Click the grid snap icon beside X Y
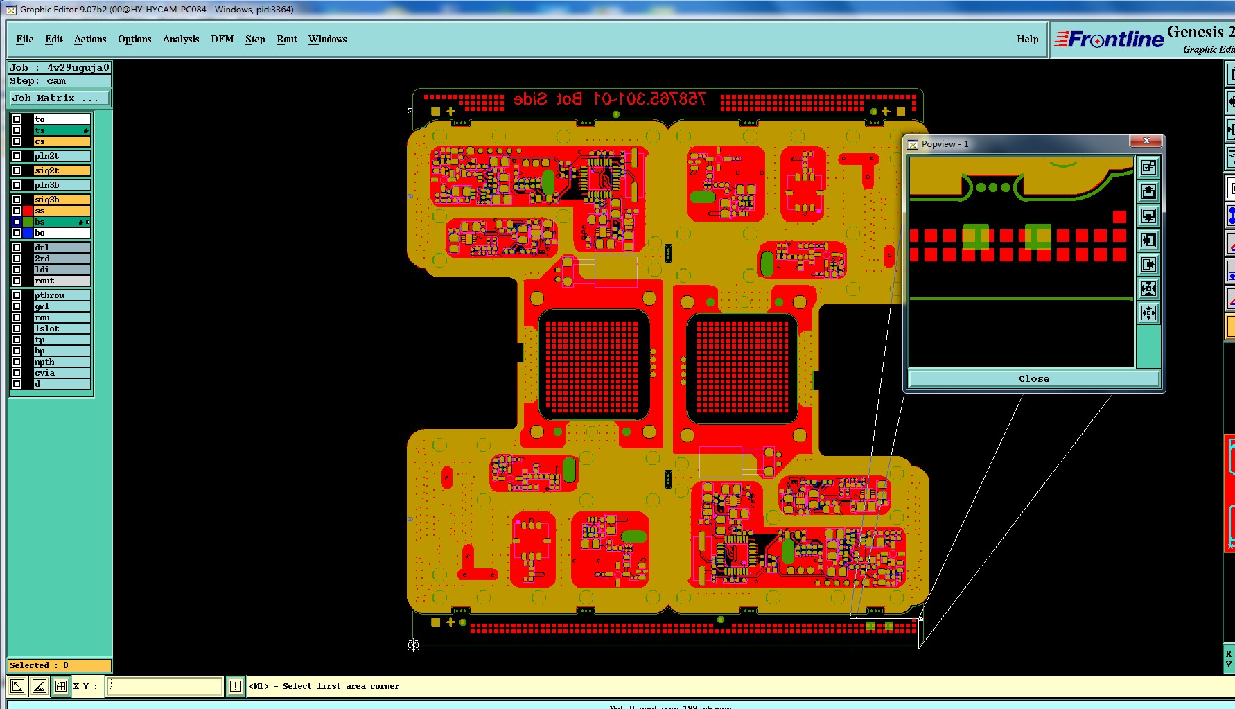This screenshot has height=709, width=1235. pyautogui.click(x=61, y=686)
